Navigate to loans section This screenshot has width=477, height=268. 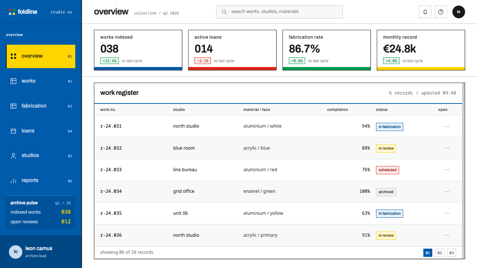tap(41, 131)
